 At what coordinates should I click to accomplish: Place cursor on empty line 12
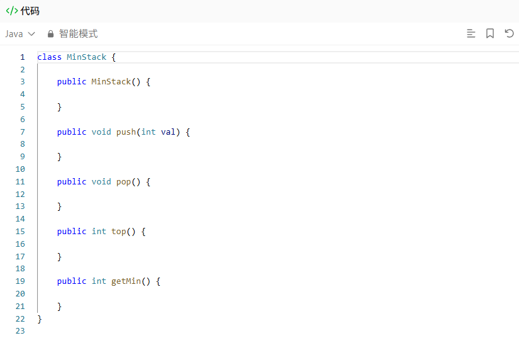(278, 194)
